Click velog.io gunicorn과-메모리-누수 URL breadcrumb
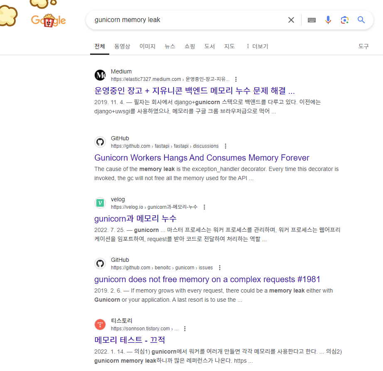This screenshot has height=371, width=383. click(x=154, y=207)
